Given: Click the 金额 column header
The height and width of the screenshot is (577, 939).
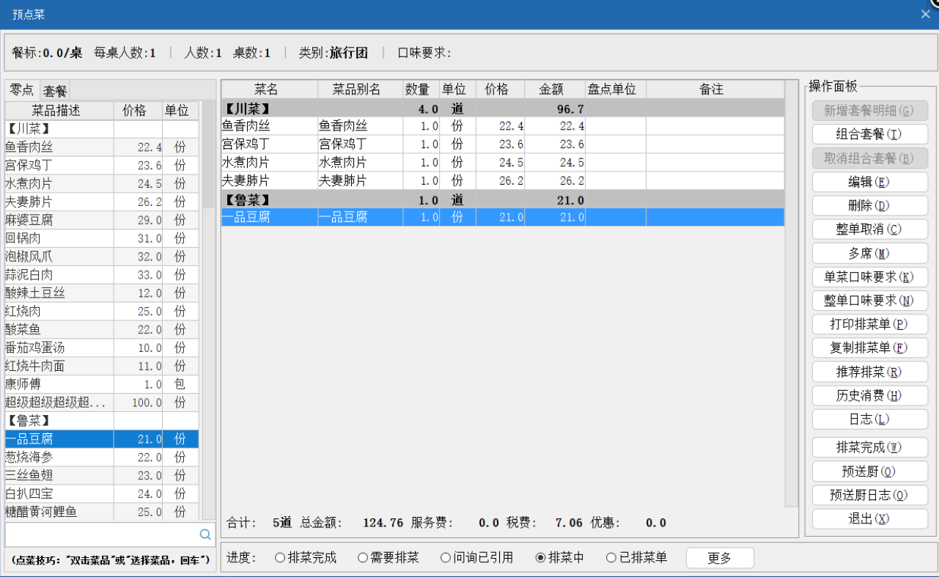Looking at the screenshot, I should [555, 89].
